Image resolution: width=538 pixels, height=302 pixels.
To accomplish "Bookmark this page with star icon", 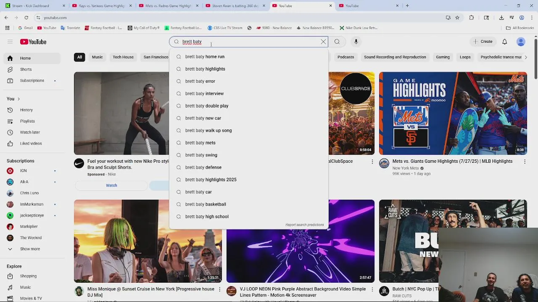I will pyautogui.click(x=457, y=18).
